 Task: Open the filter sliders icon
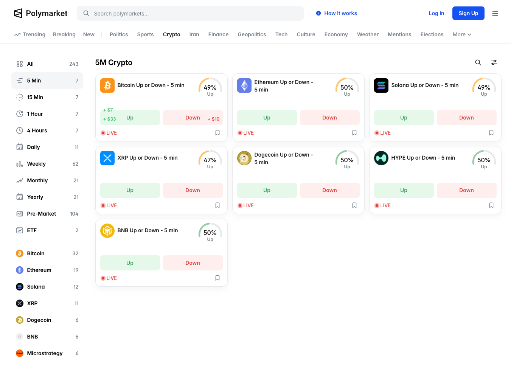click(x=494, y=62)
